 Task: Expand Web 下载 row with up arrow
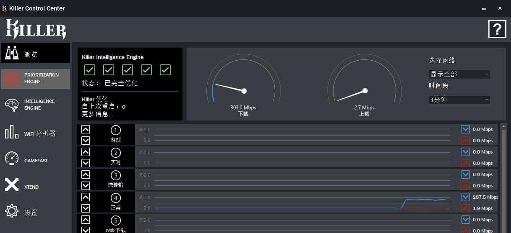tap(86, 220)
